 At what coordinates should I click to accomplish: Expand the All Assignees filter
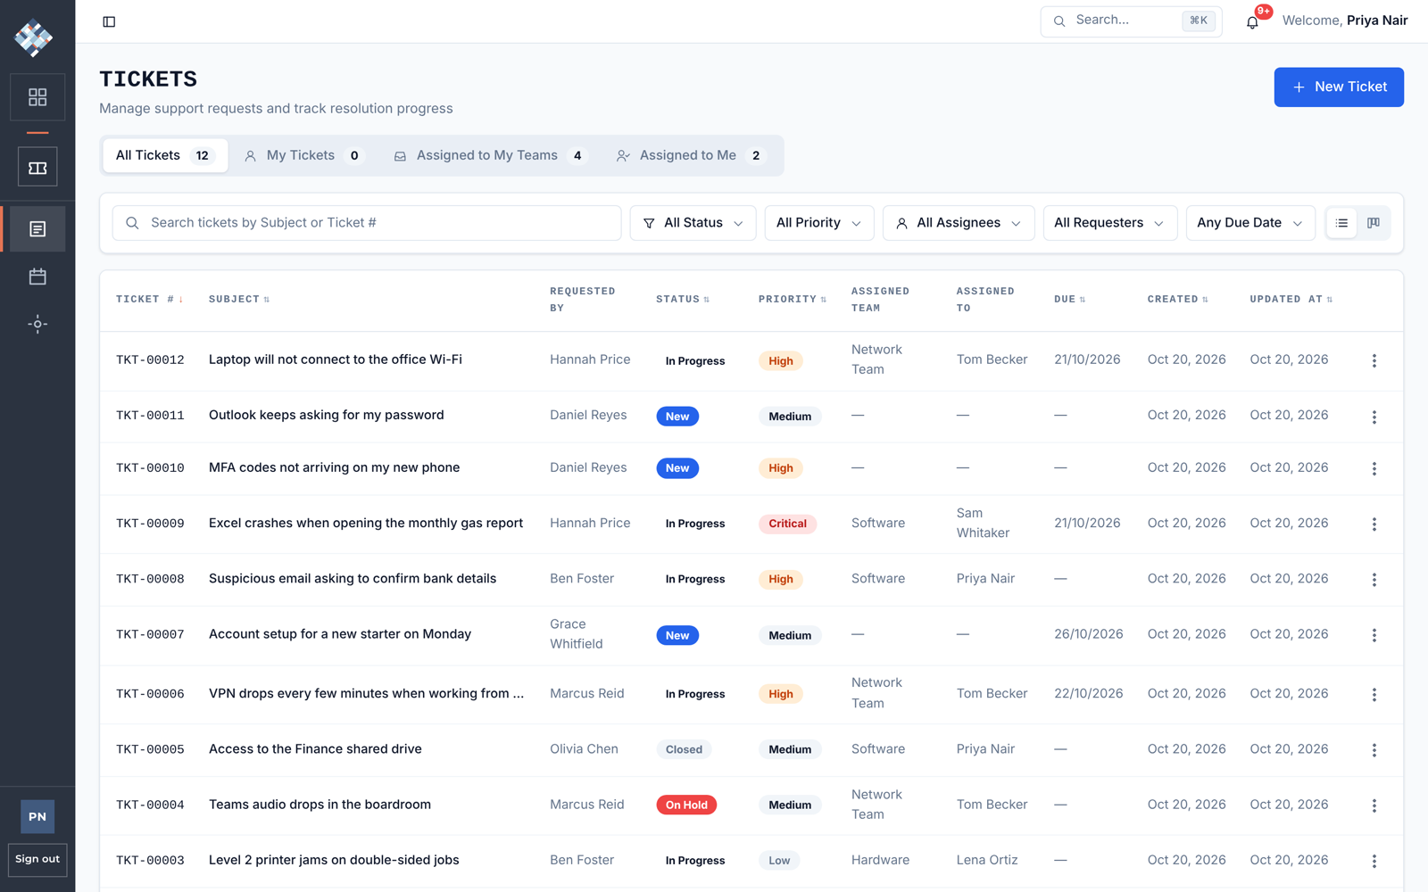point(959,223)
